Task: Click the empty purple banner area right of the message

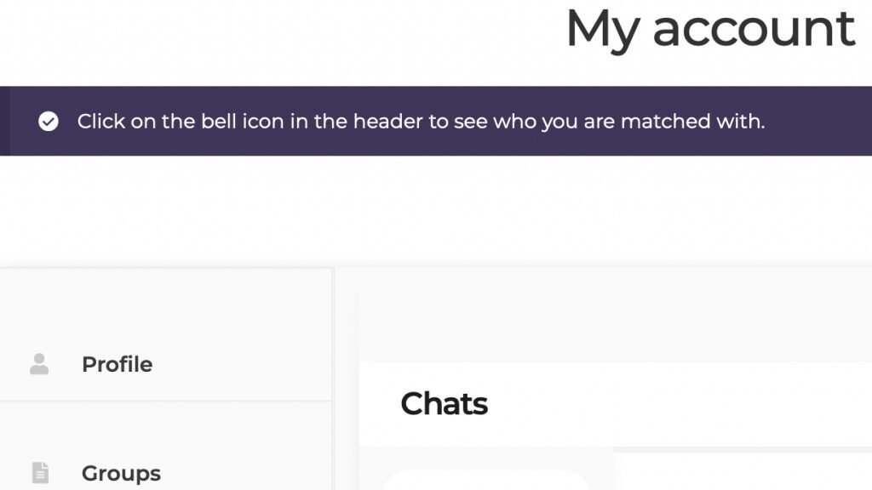Action: pyautogui.click(x=817, y=121)
